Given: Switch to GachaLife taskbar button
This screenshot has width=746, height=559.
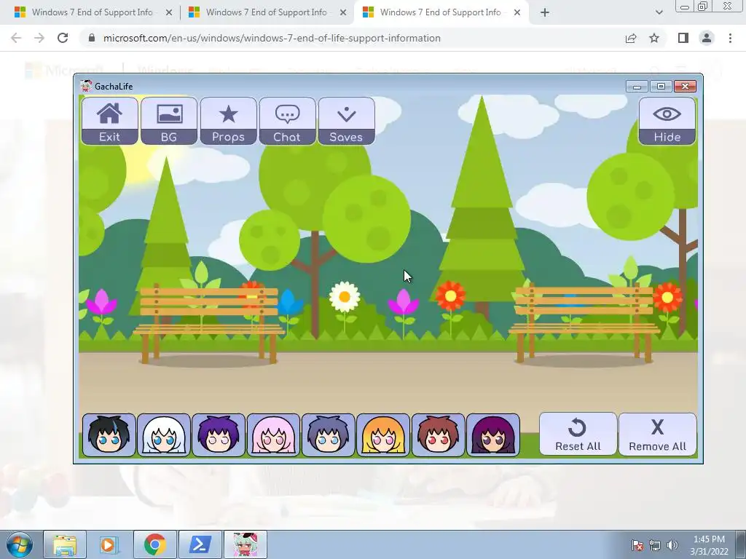Looking at the screenshot, I should click(246, 544).
